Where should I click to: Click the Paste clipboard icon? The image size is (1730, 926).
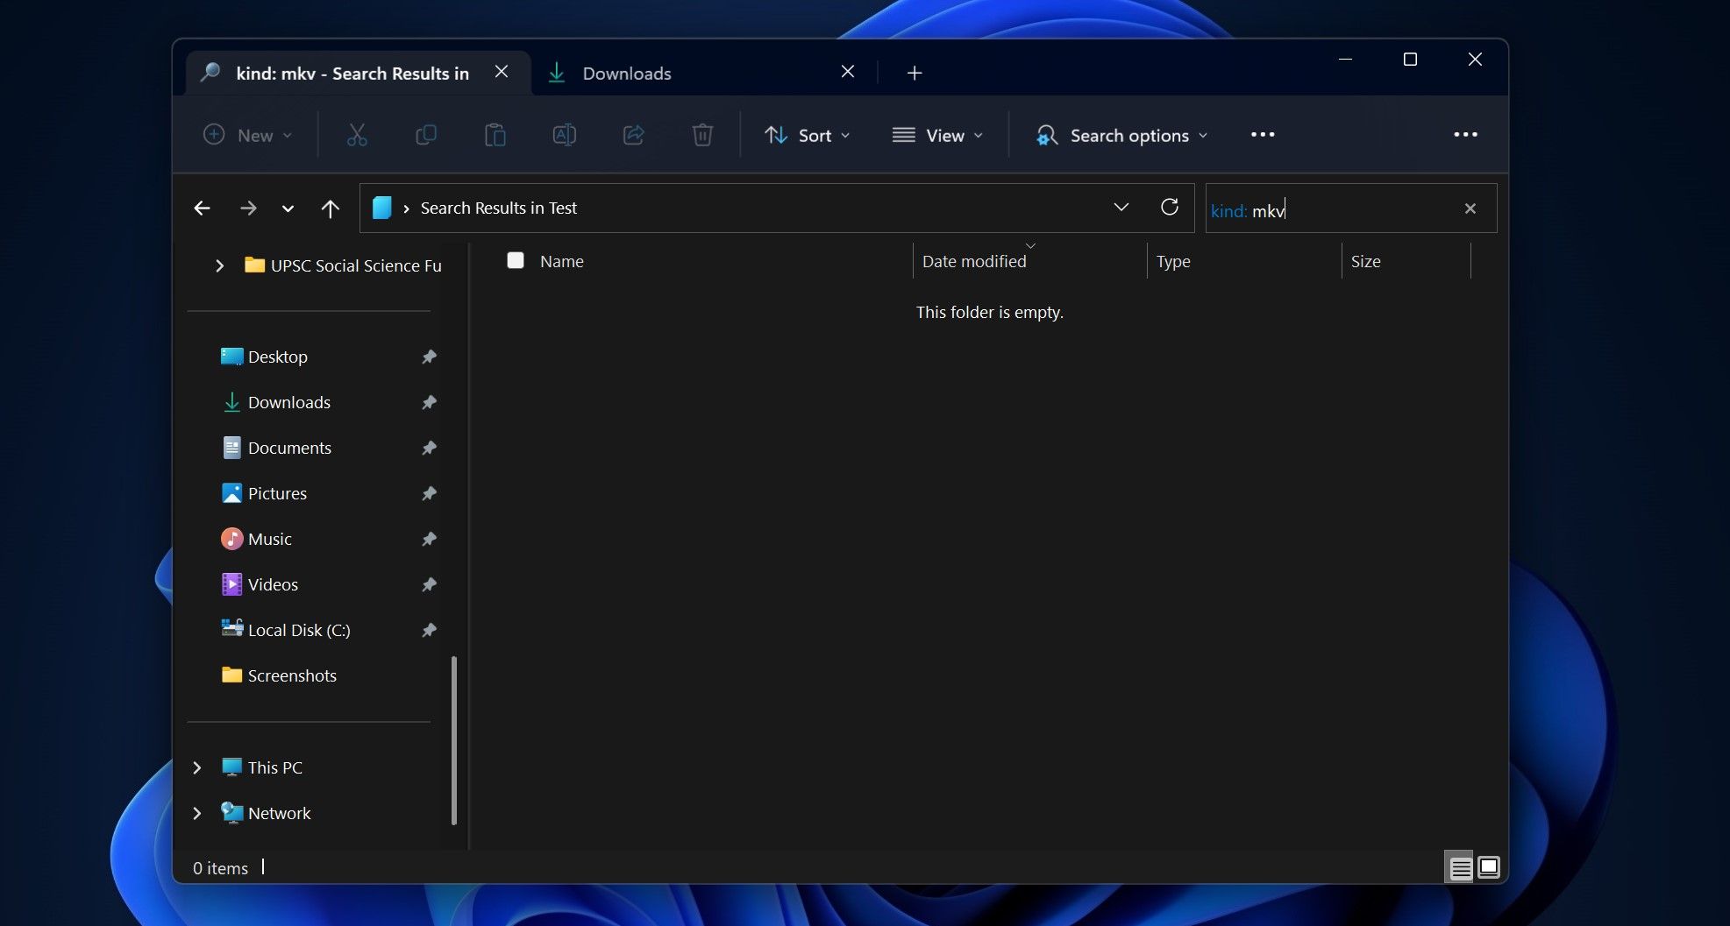pyautogui.click(x=495, y=135)
